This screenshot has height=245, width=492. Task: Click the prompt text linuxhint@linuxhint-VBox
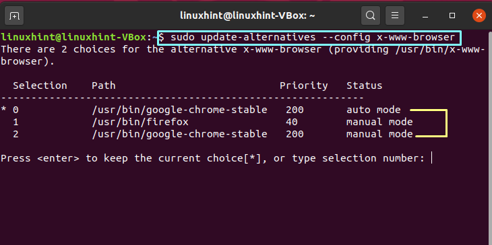[73, 37]
